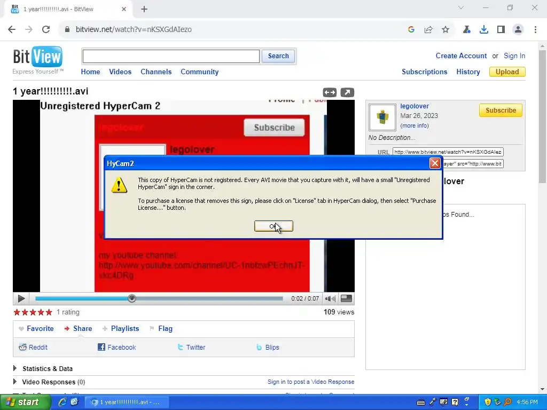
Task: Close the HyCam2 dialog with X
Action: click(435, 163)
